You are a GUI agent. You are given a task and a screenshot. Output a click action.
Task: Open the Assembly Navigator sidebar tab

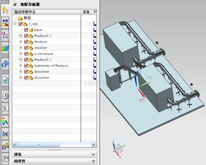pos(5,10)
